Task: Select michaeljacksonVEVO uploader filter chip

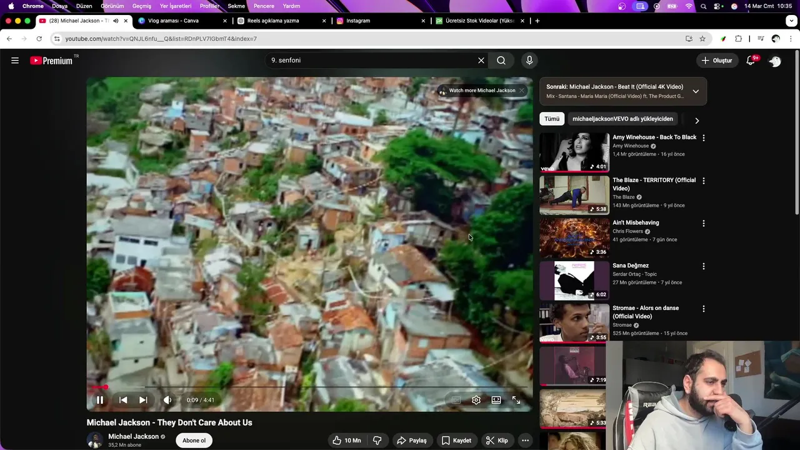Action: click(622, 119)
